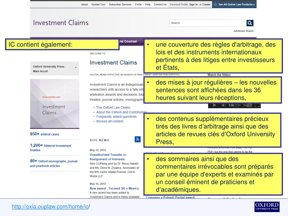288x216 pixels.
Task: Click the magnifier search button
Action: coord(250,23)
